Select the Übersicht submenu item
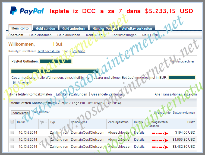 click(16, 35)
